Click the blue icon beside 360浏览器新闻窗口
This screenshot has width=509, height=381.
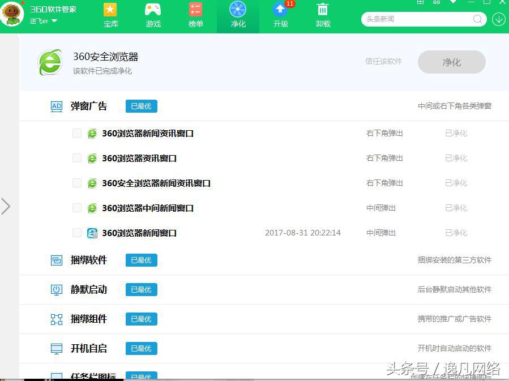(92, 233)
